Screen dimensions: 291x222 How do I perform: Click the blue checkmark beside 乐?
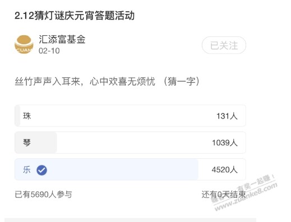click(41, 170)
